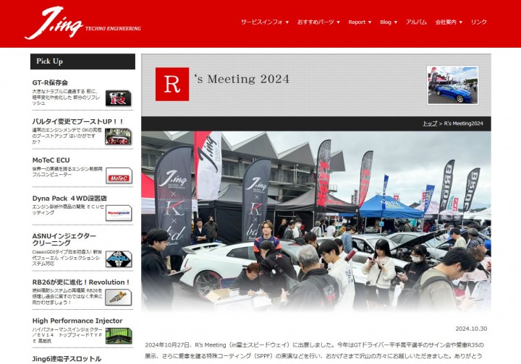Viewport: 521px width, 364px height.
Task: Open the Dyna Pack 4WD設置店 link
Action: [x=69, y=198]
